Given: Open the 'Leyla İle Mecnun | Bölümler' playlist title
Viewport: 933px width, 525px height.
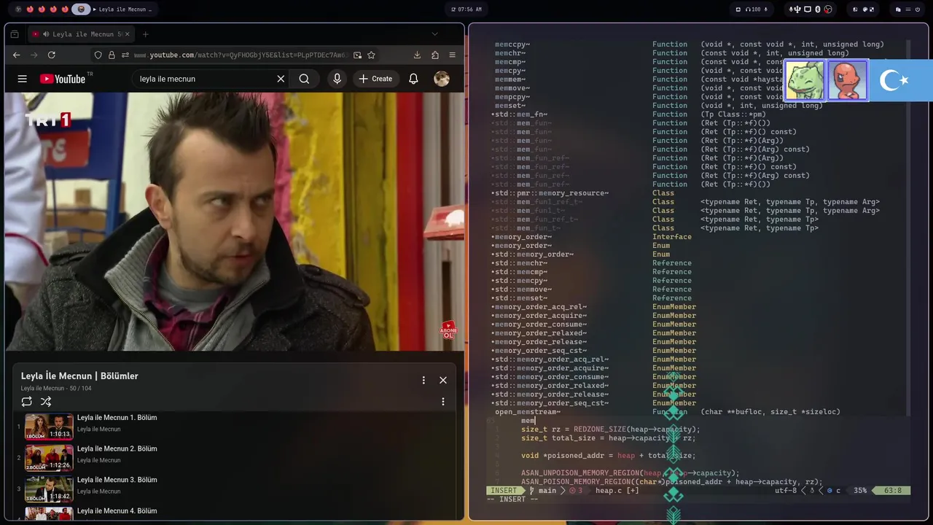Looking at the screenshot, I should [x=79, y=376].
